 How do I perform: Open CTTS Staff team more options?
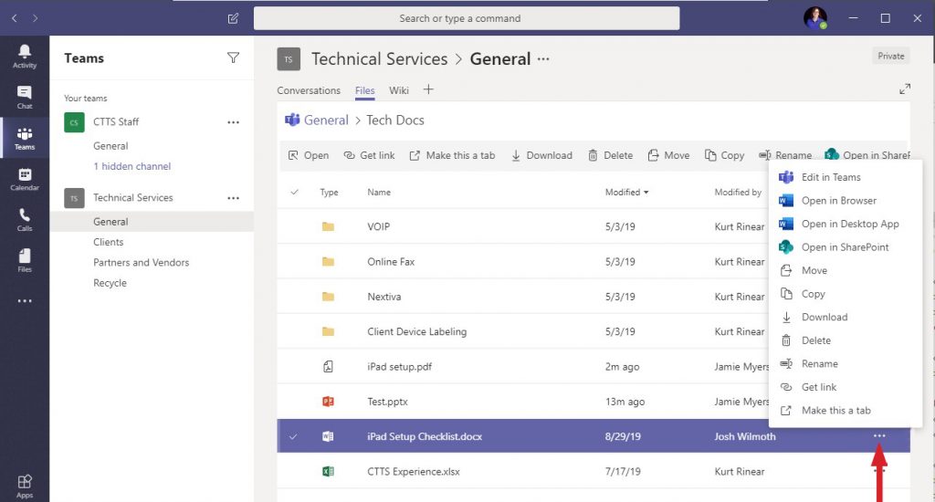pyautogui.click(x=233, y=122)
